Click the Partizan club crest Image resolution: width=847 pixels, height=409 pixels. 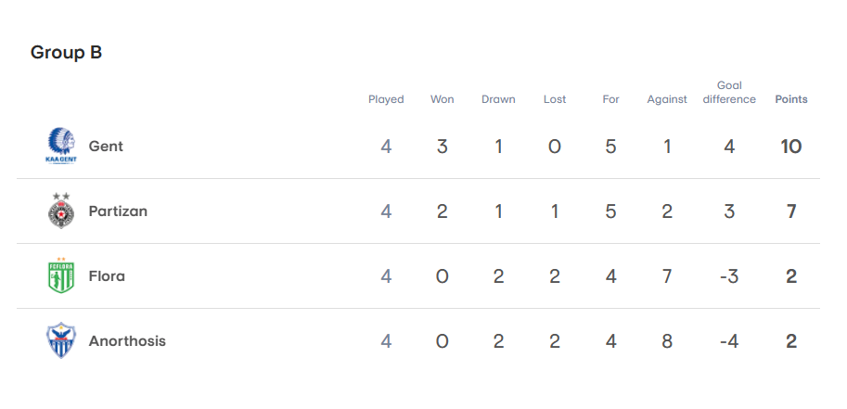[61, 211]
